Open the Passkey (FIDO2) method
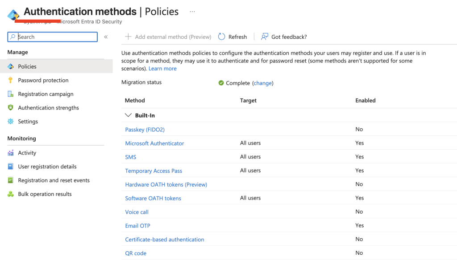 pyautogui.click(x=145, y=130)
